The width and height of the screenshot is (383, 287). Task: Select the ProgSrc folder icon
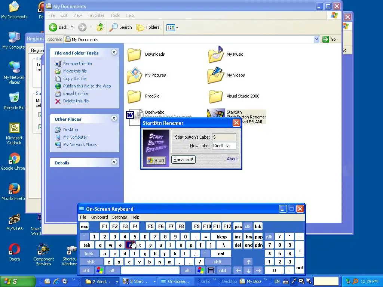click(134, 96)
